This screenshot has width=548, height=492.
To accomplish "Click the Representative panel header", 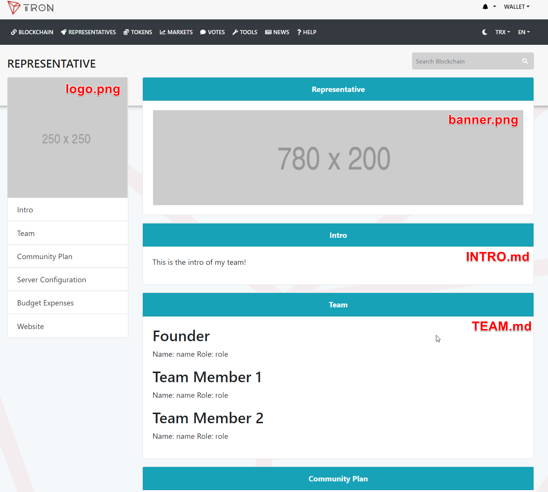I will coord(338,89).
